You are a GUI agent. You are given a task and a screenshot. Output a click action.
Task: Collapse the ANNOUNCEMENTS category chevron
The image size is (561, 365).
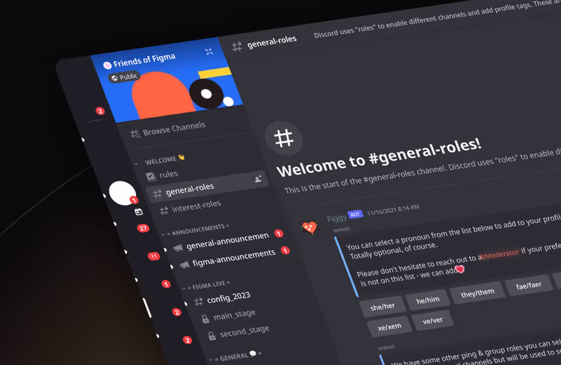163,235
